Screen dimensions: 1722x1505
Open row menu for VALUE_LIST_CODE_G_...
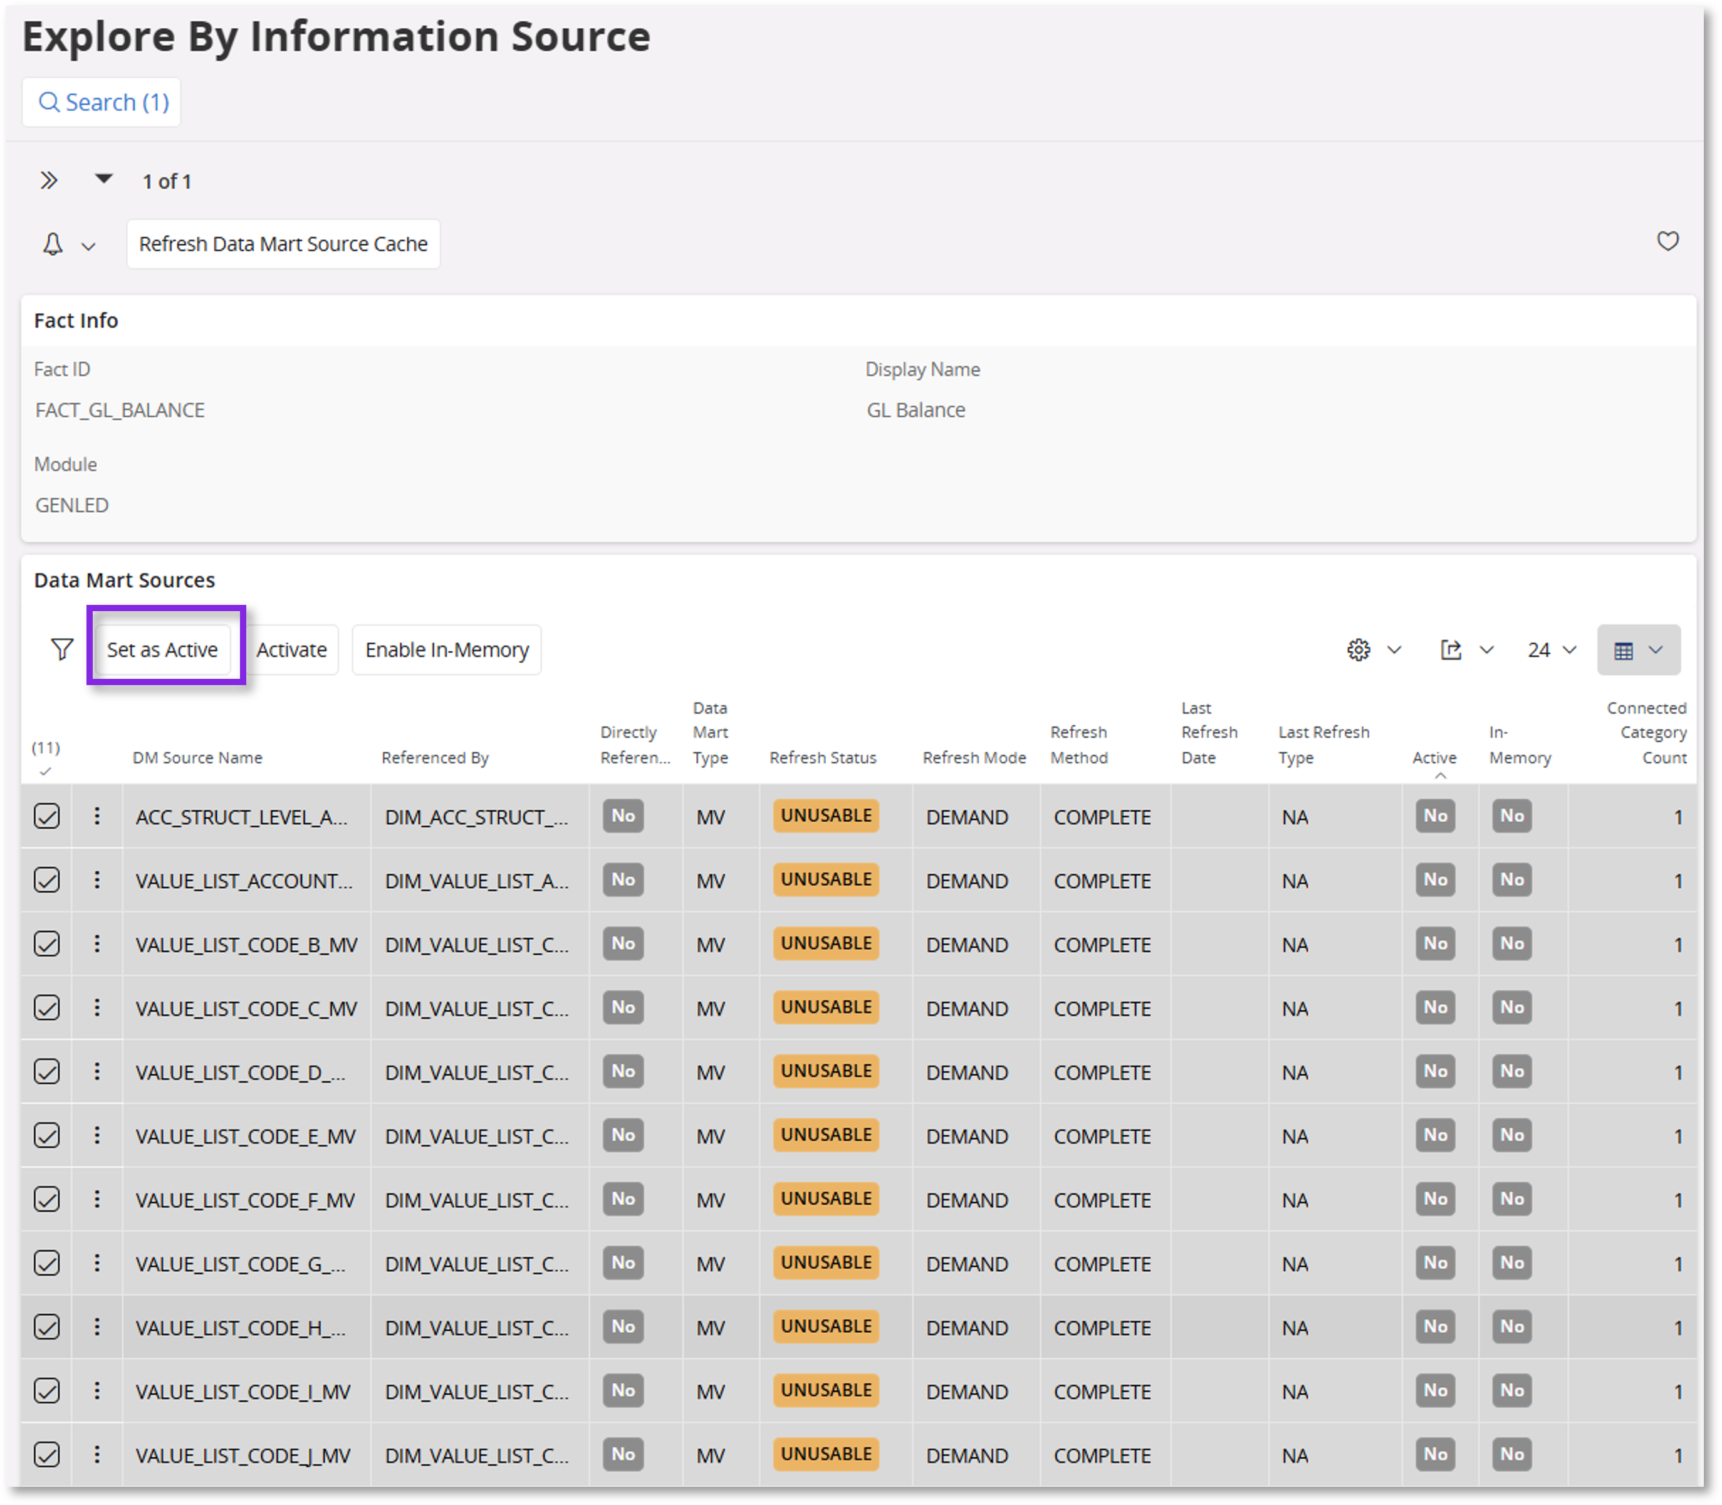97,1262
